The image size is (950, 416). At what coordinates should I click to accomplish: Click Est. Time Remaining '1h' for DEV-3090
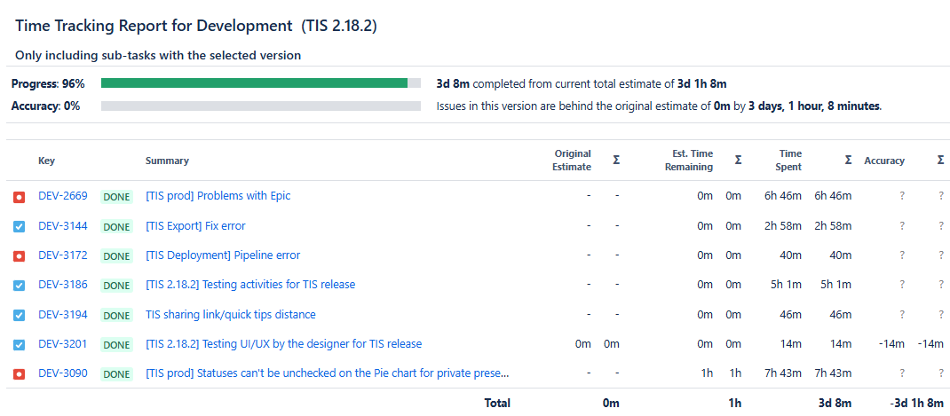(707, 373)
